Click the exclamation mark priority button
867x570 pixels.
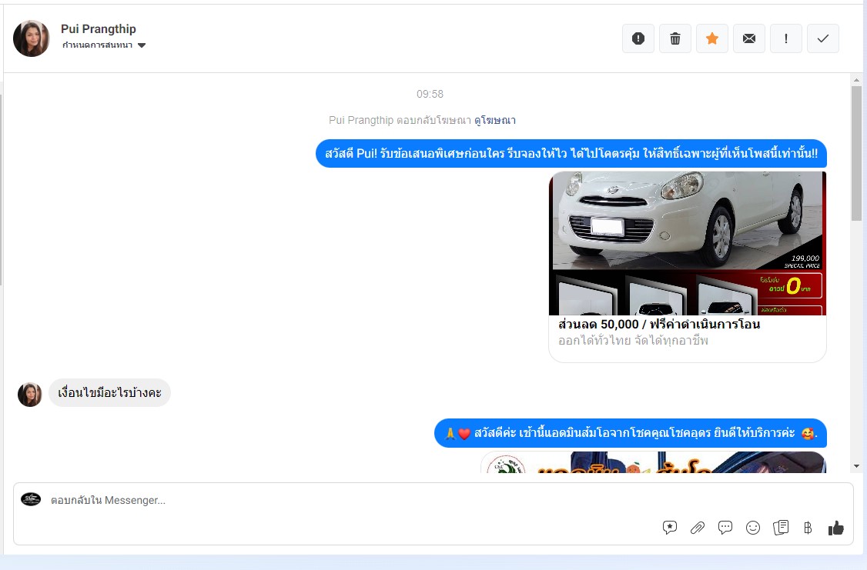tap(786, 38)
